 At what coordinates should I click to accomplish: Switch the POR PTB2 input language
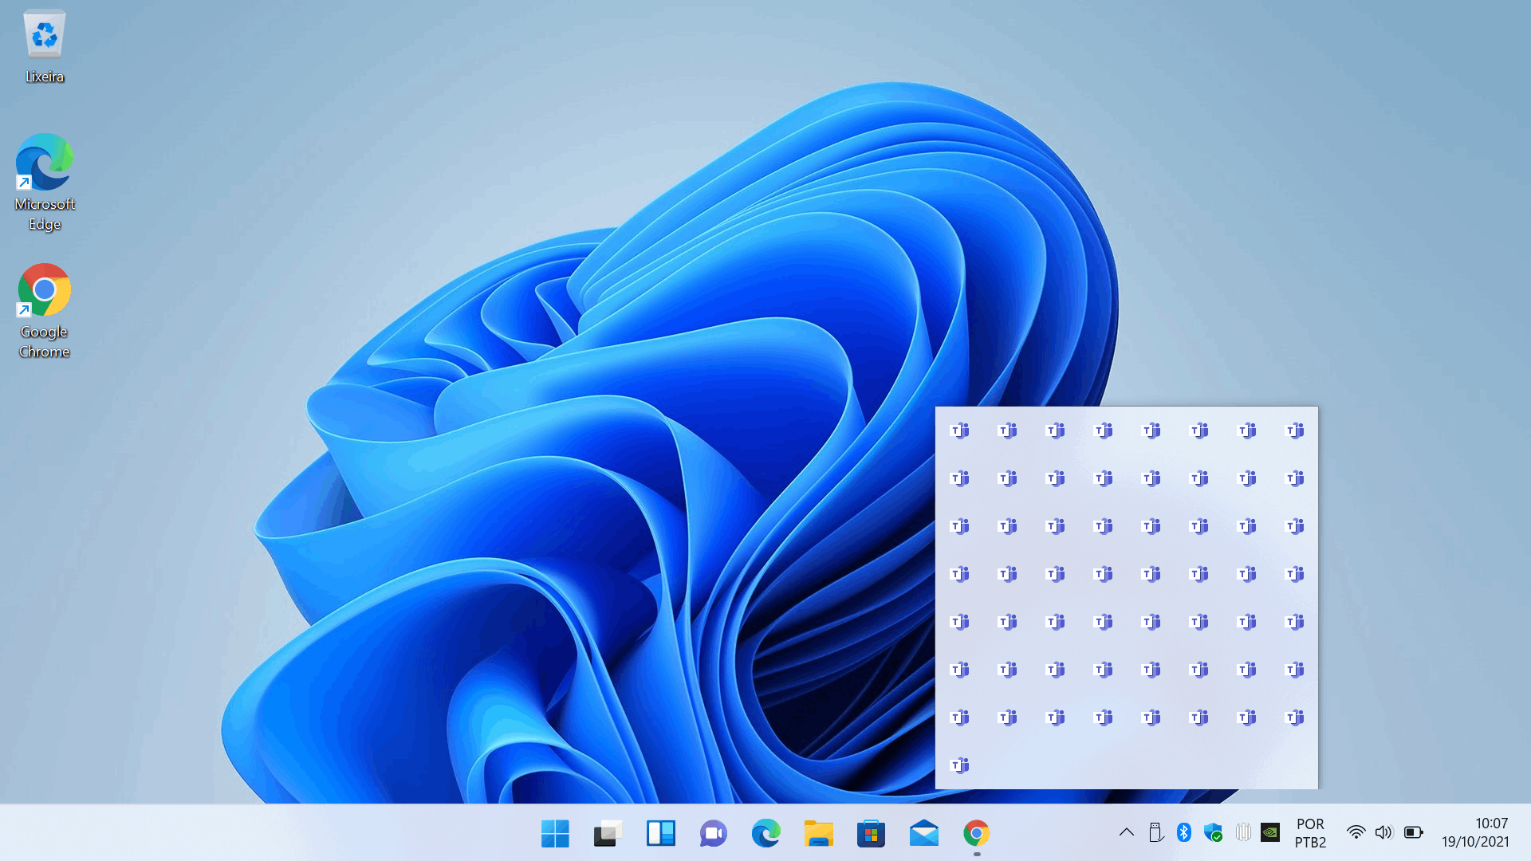pos(1310,833)
